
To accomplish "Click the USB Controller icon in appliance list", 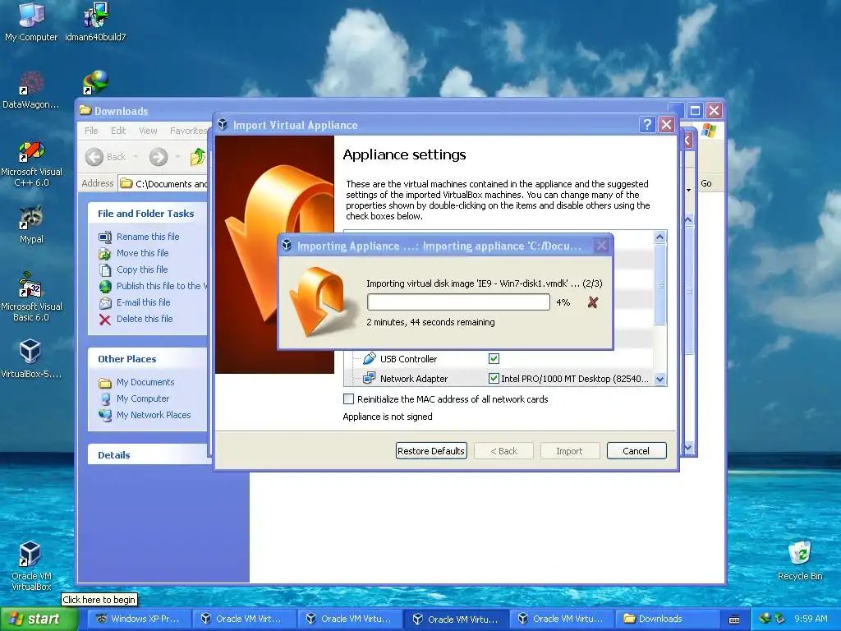I will 369,358.
